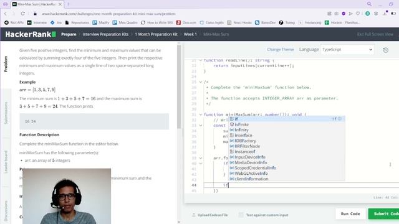Close the Mini-Max Sum browser tab
The height and width of the screenshot is (224, 399).
click(60, 4)
